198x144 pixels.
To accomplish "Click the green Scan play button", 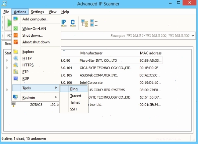I will 8,23.
